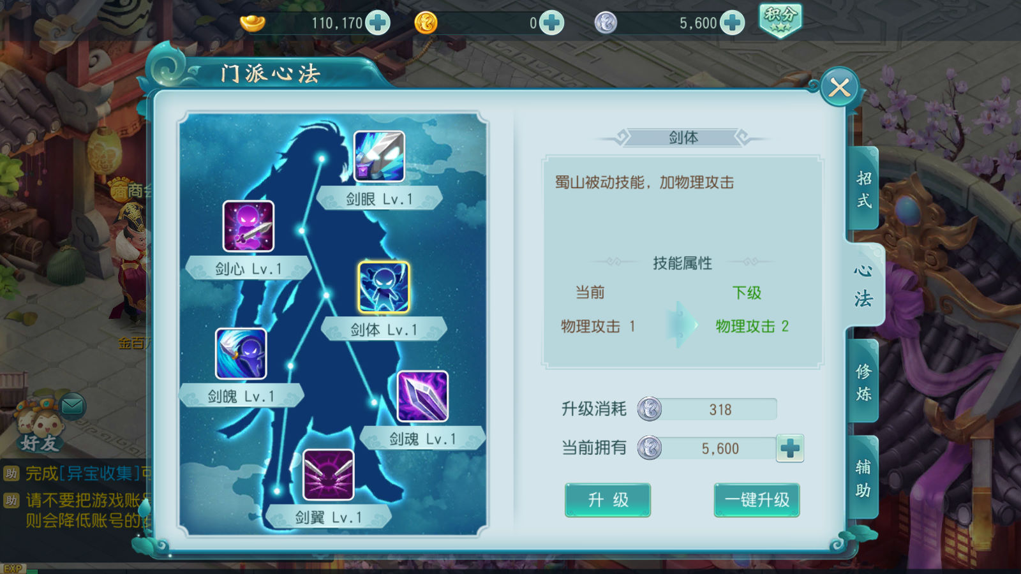The width and height of the screenshot is (1021, 574).
Task: Open the 积分 points badge
Action: (x=780, y=20)
